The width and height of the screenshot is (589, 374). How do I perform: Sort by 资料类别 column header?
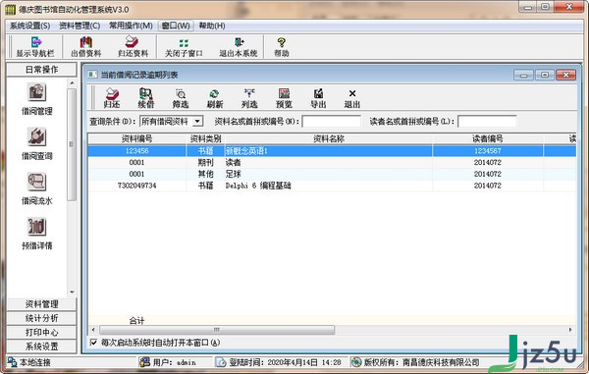click(x=205, y=138)
